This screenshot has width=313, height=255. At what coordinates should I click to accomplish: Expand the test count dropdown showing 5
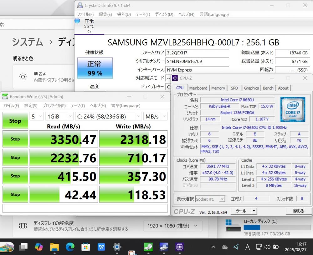[x=37, y=117]
